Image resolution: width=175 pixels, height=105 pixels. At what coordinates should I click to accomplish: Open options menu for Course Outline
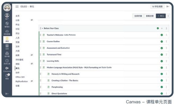(x=167, y=42)
